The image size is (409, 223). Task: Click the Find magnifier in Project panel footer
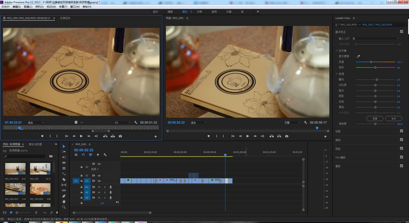pos(51,212)
